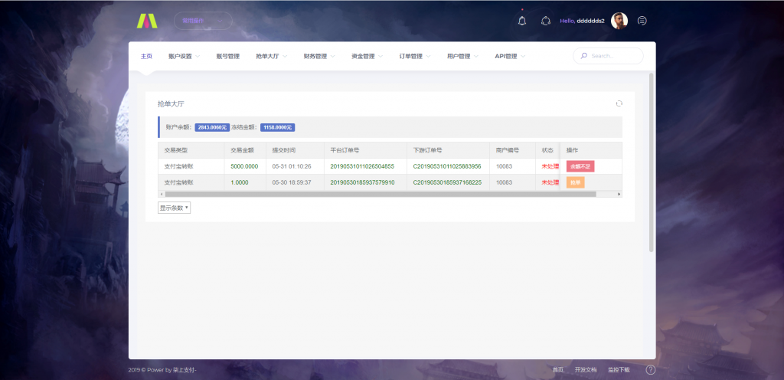Open the user avatar profile picture

[619, 21]
